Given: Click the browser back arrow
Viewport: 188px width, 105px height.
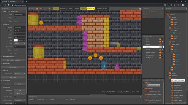Looking at the screenshot, I should click(x=2, y=5).
